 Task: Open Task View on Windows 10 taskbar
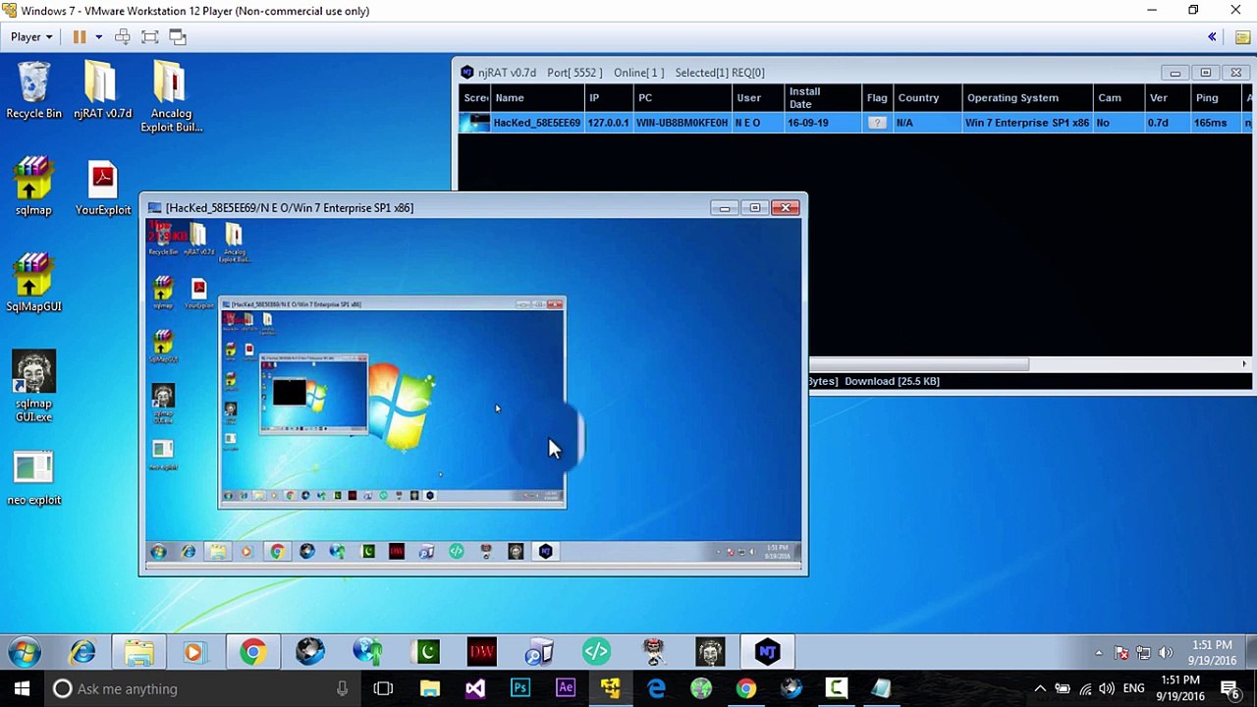[x=383, y=689]
